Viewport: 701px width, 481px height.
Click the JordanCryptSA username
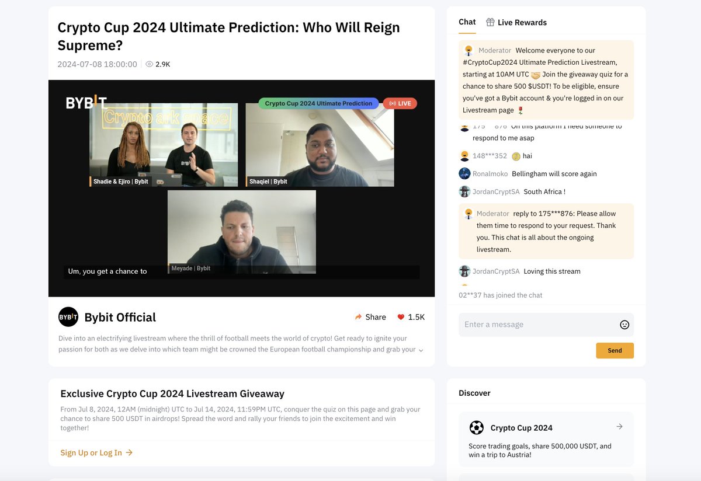[496, 191]
